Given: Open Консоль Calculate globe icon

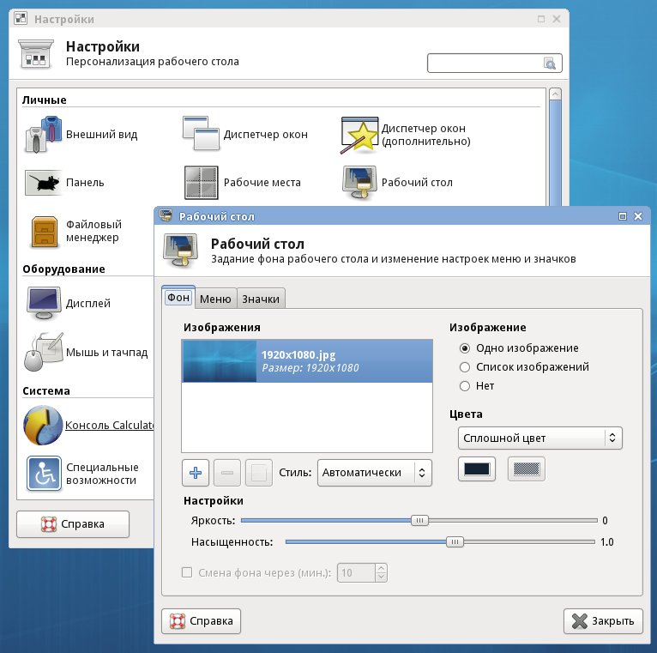Looking at the screenshot, I should click(43, 425).
